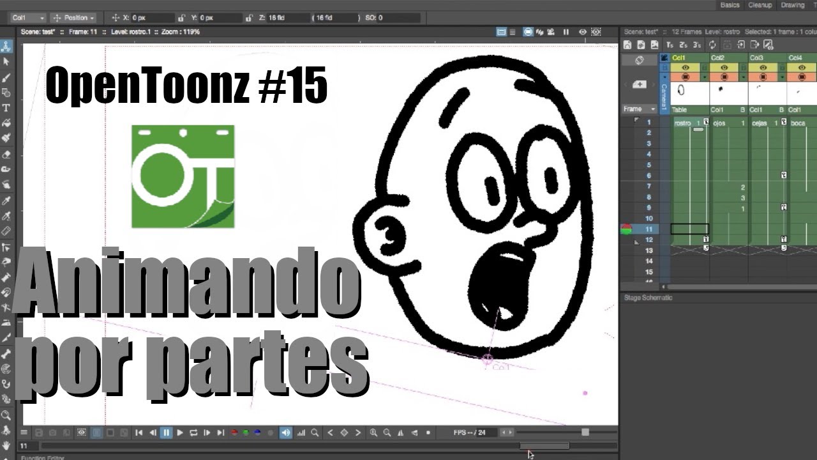Toggle the Col2 preview visible eye
Image resolution: width=817 pixels, height=460 pixels.
(724, 67)
